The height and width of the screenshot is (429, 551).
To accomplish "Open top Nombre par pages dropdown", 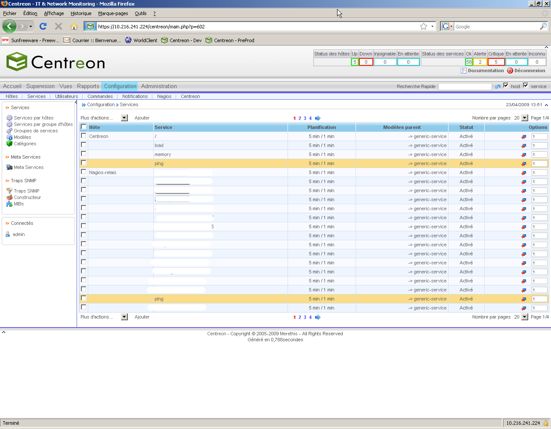I will click(x=524, y=118).
